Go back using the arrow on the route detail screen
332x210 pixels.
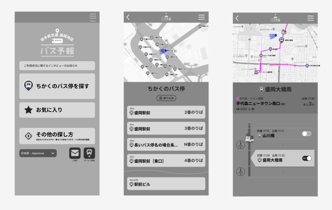237,18
